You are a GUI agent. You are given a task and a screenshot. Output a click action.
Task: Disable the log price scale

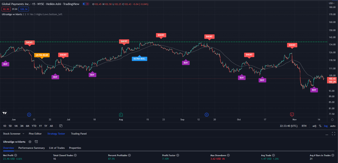point(326,126)
